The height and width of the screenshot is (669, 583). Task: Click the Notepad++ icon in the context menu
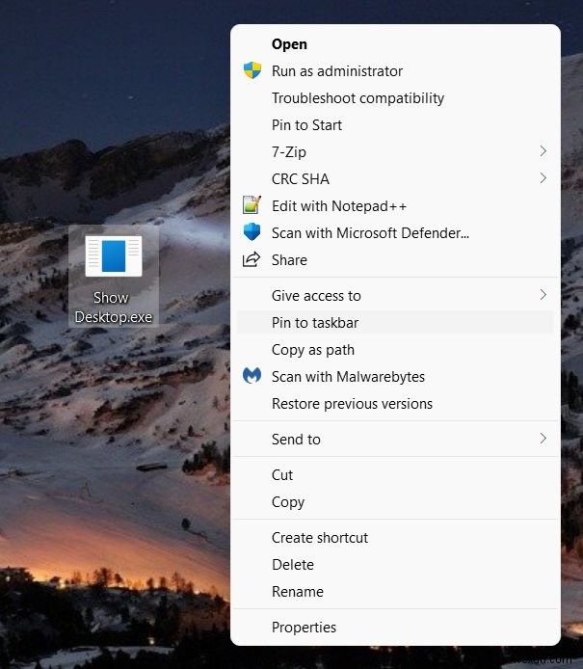pos(252,205)
